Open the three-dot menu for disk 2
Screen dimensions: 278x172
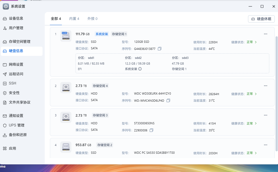pyautogui.click(x=265, y=86)
